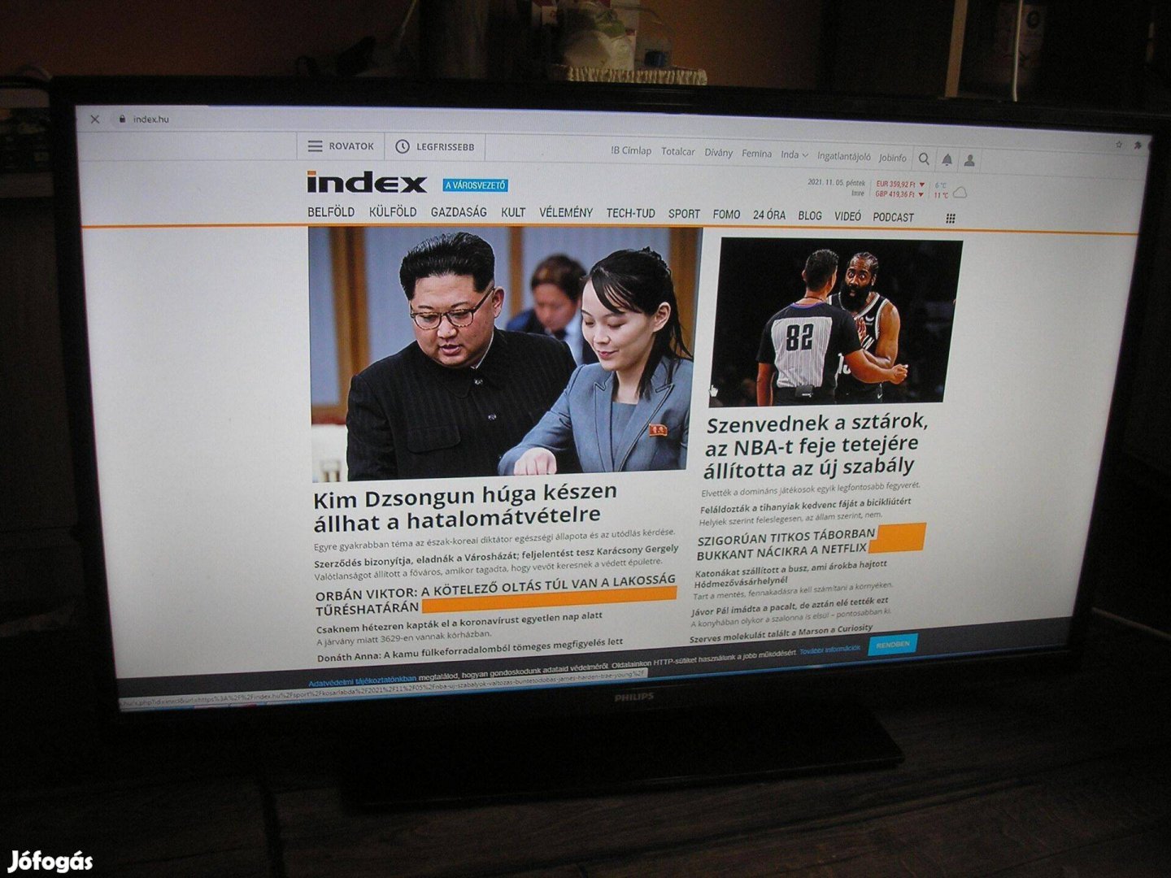Open Szenvednek a sztárok NBA headline
This screenshot has height=878, width=1171.
[x=815, y=445]
